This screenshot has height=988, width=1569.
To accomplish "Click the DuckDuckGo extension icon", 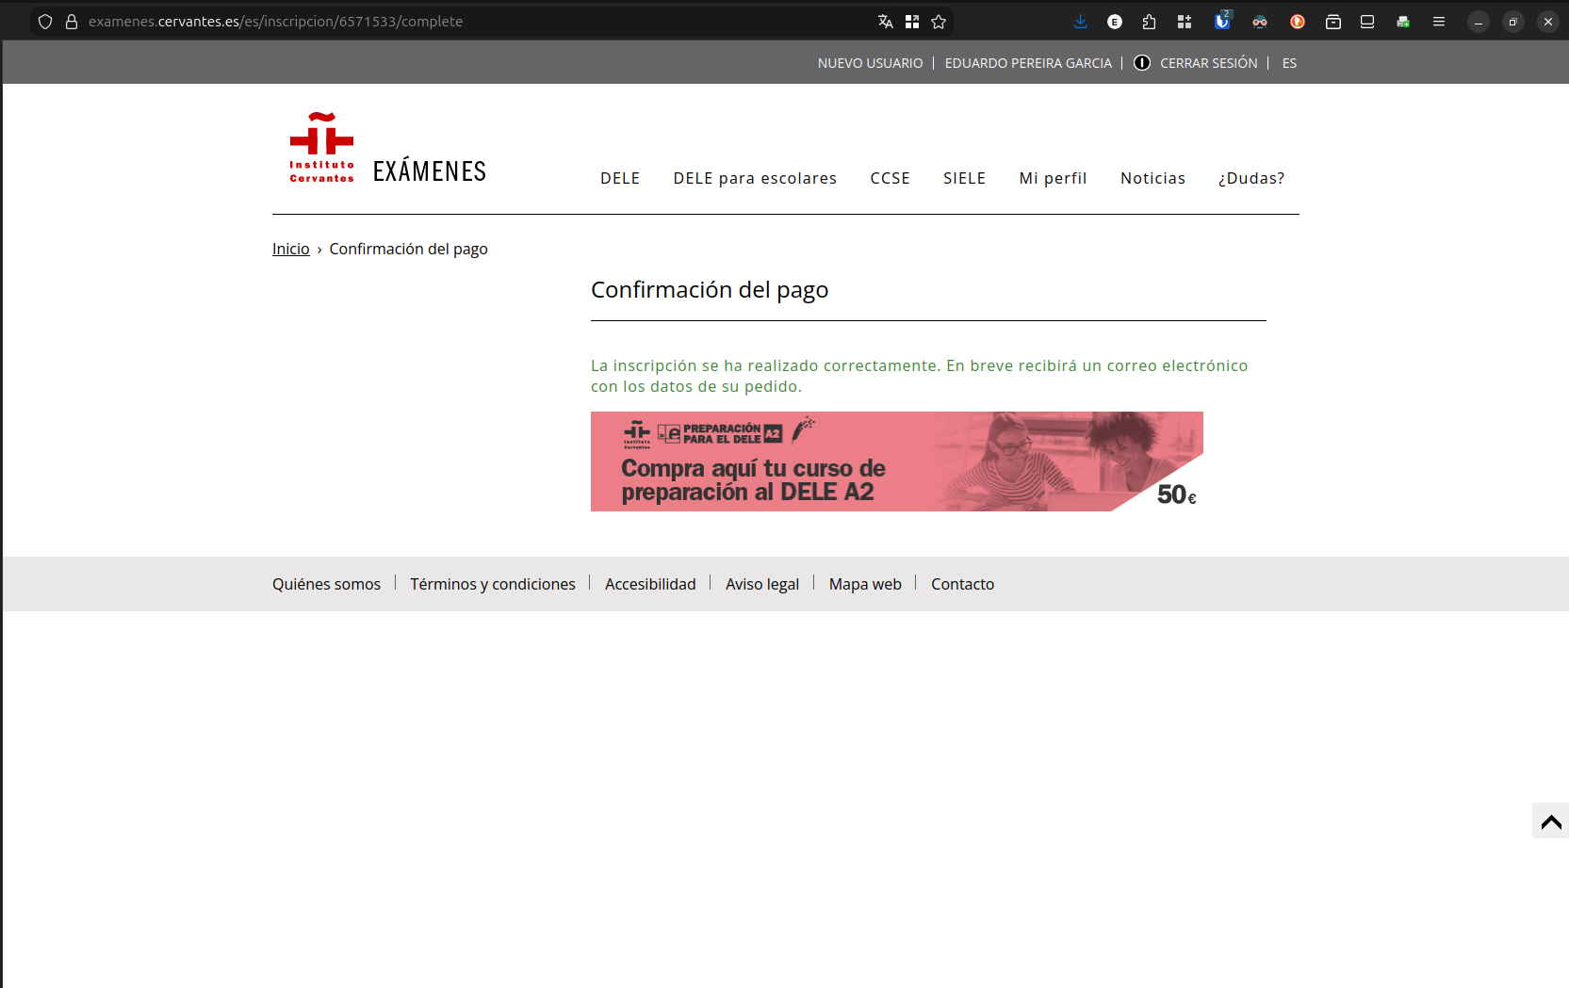I will tap(1298, 22).
